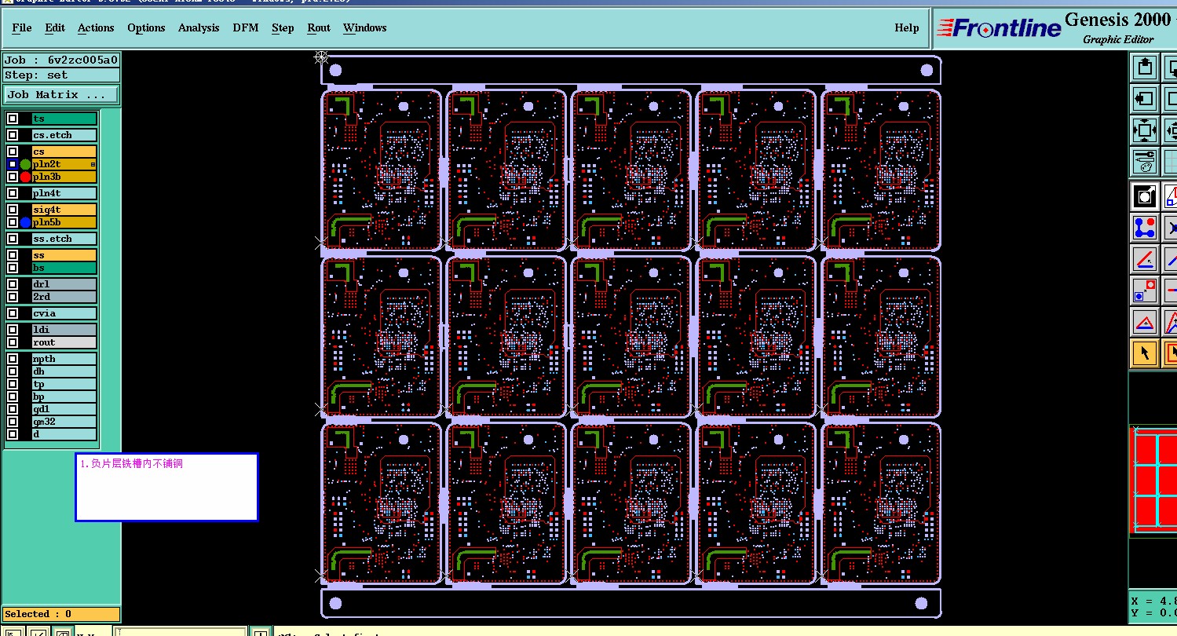Screen dimensions: 1177x636
Task: Toggle the checkbox for layer pln2t
Action: click(x=13, y=164)
